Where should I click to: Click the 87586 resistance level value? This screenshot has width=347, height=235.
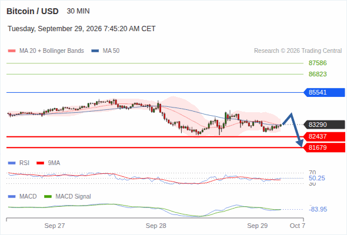[x=318, y=63]
